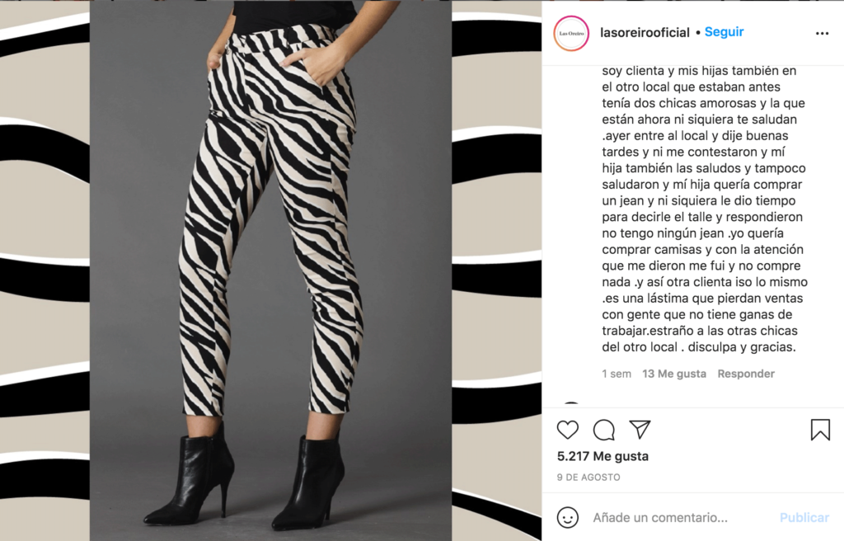The height and width of the screenshot is (541, 844).
Task: Click striped pattern right of the photo
Action: coord(496,270)
